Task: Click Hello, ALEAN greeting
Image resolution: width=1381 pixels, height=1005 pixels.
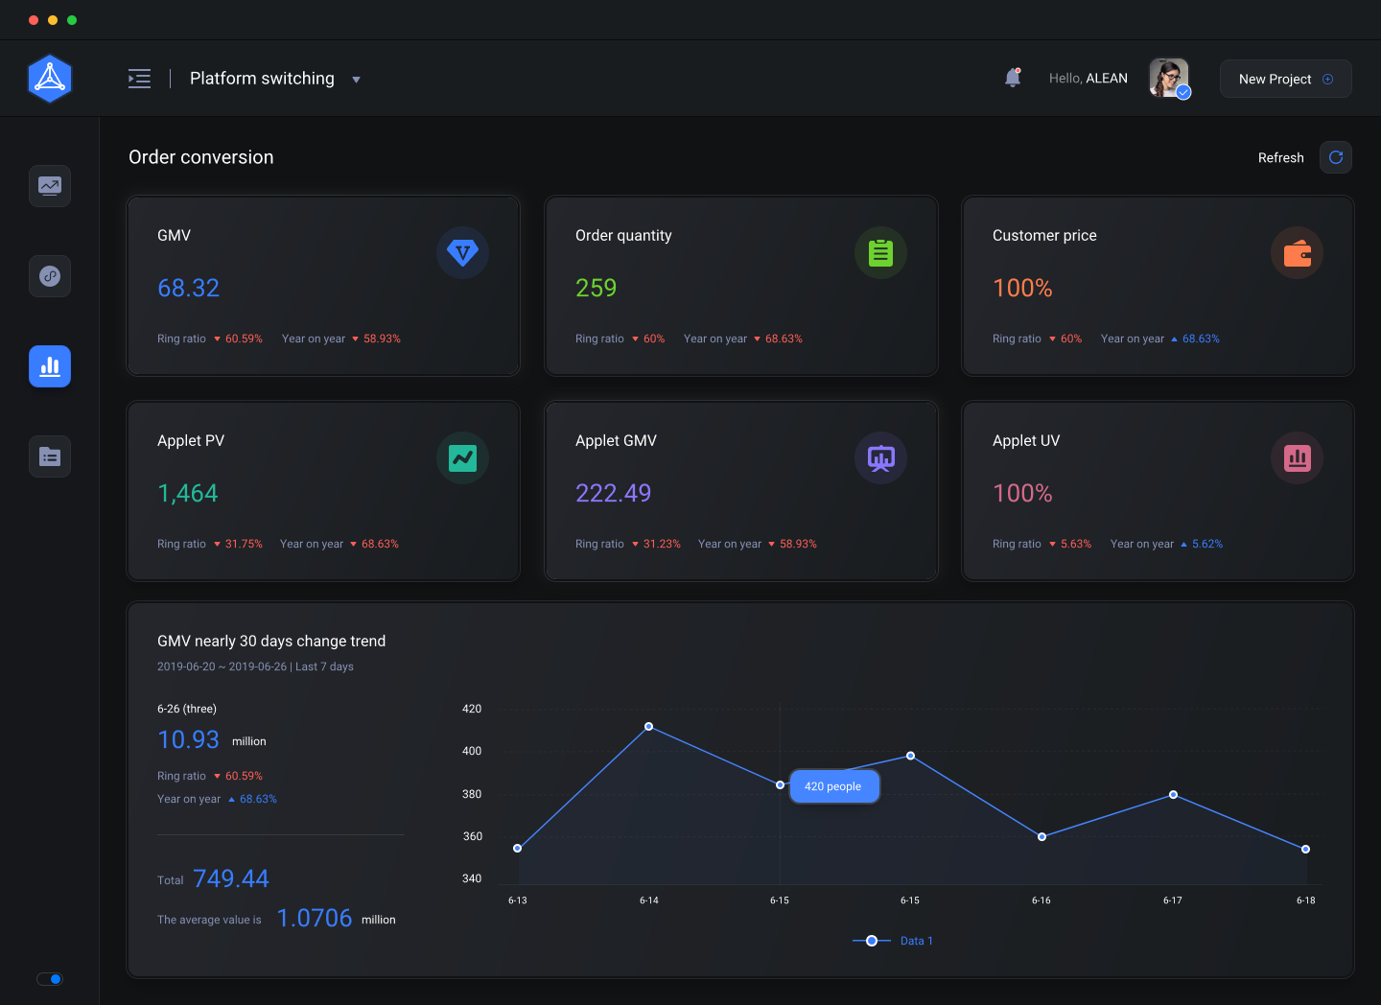Action: click(1088, 79)
